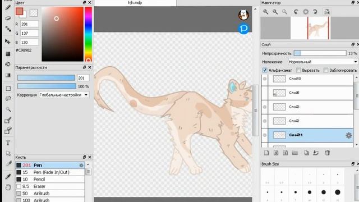Select the Bucket fill tool
This screenshot has width=359, height=202.
pyautogui.click(x=8, y=65)
